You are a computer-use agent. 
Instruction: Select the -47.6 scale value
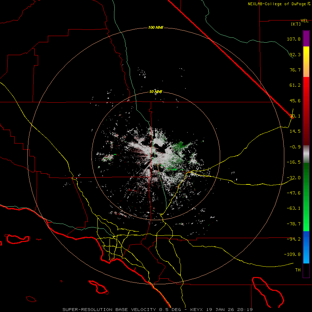click(294, 193)
